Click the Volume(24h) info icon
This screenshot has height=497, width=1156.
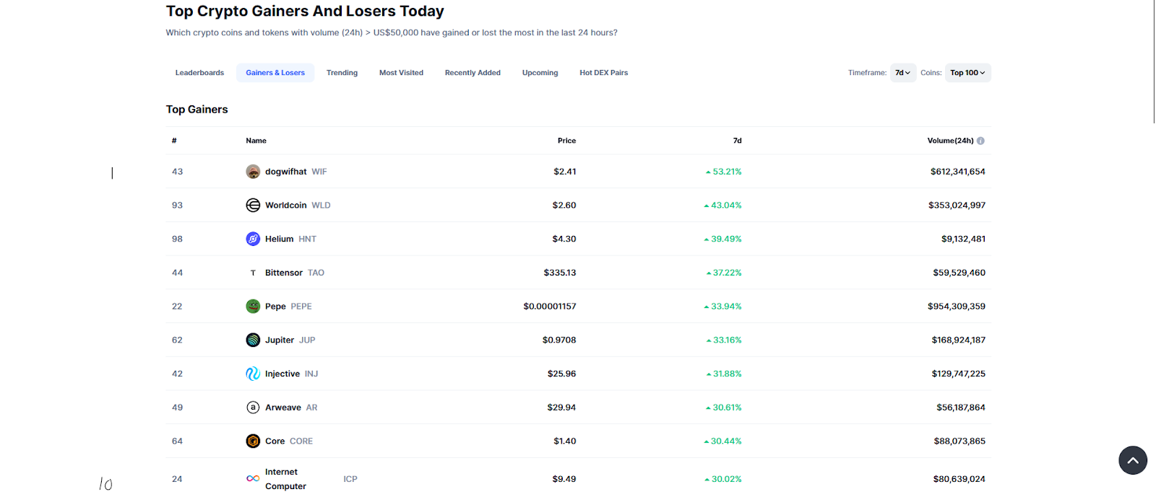click(980, 141)
